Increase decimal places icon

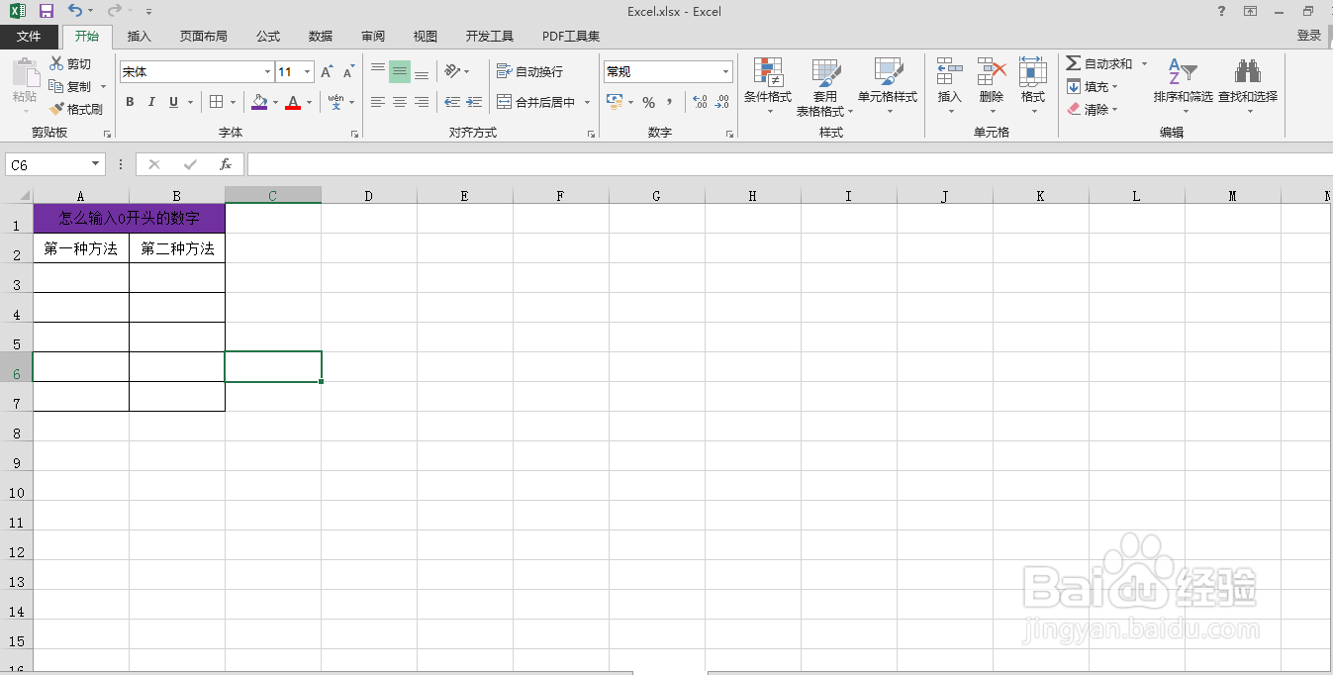(x=700, y=102)
